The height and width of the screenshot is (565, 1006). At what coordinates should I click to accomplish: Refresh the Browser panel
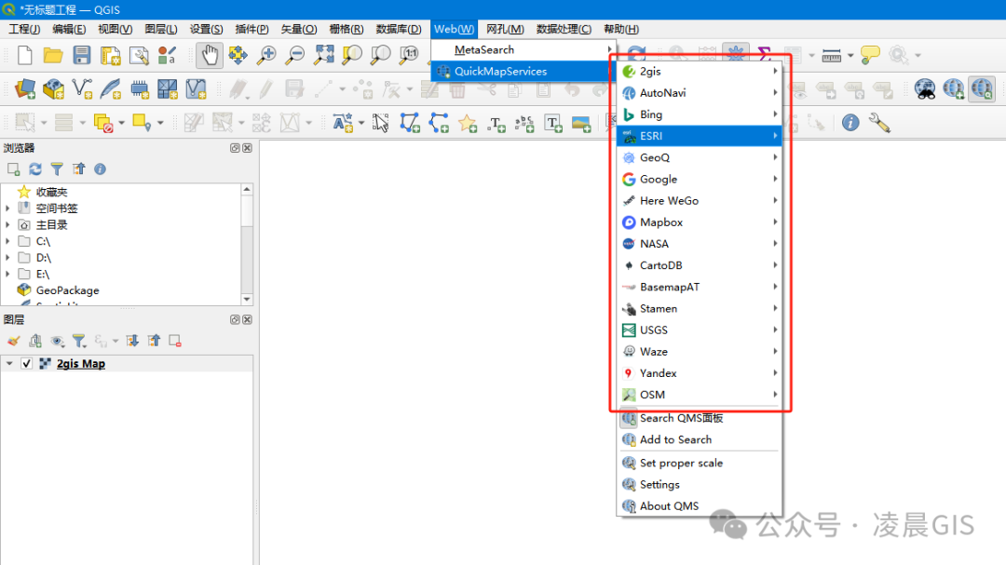(35, 168)
